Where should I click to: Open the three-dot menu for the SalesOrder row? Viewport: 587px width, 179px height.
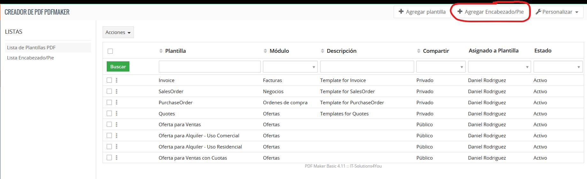(x=117, y=92)
